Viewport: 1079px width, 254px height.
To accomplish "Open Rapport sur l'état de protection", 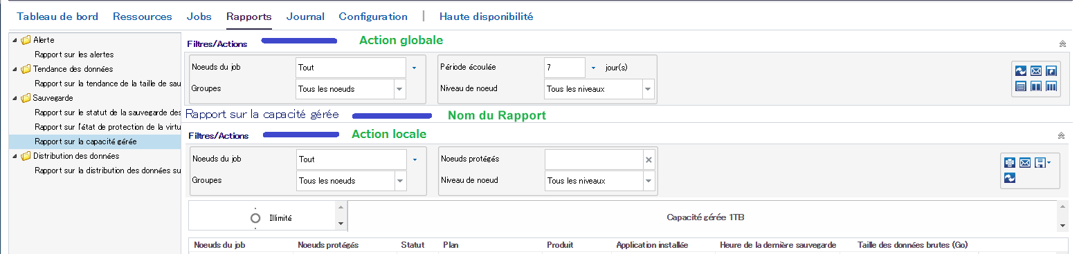I will 107,127.
